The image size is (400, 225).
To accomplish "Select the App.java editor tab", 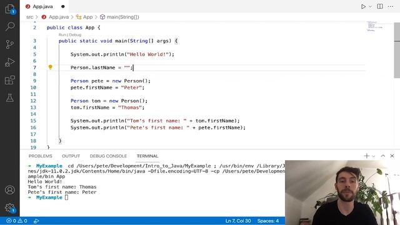I will click(42, 6).
